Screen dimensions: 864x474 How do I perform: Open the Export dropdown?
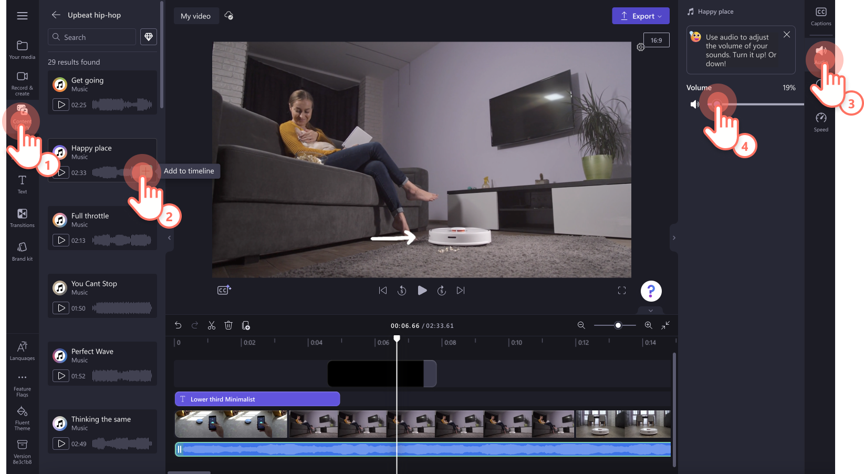[x=641, y=16]
